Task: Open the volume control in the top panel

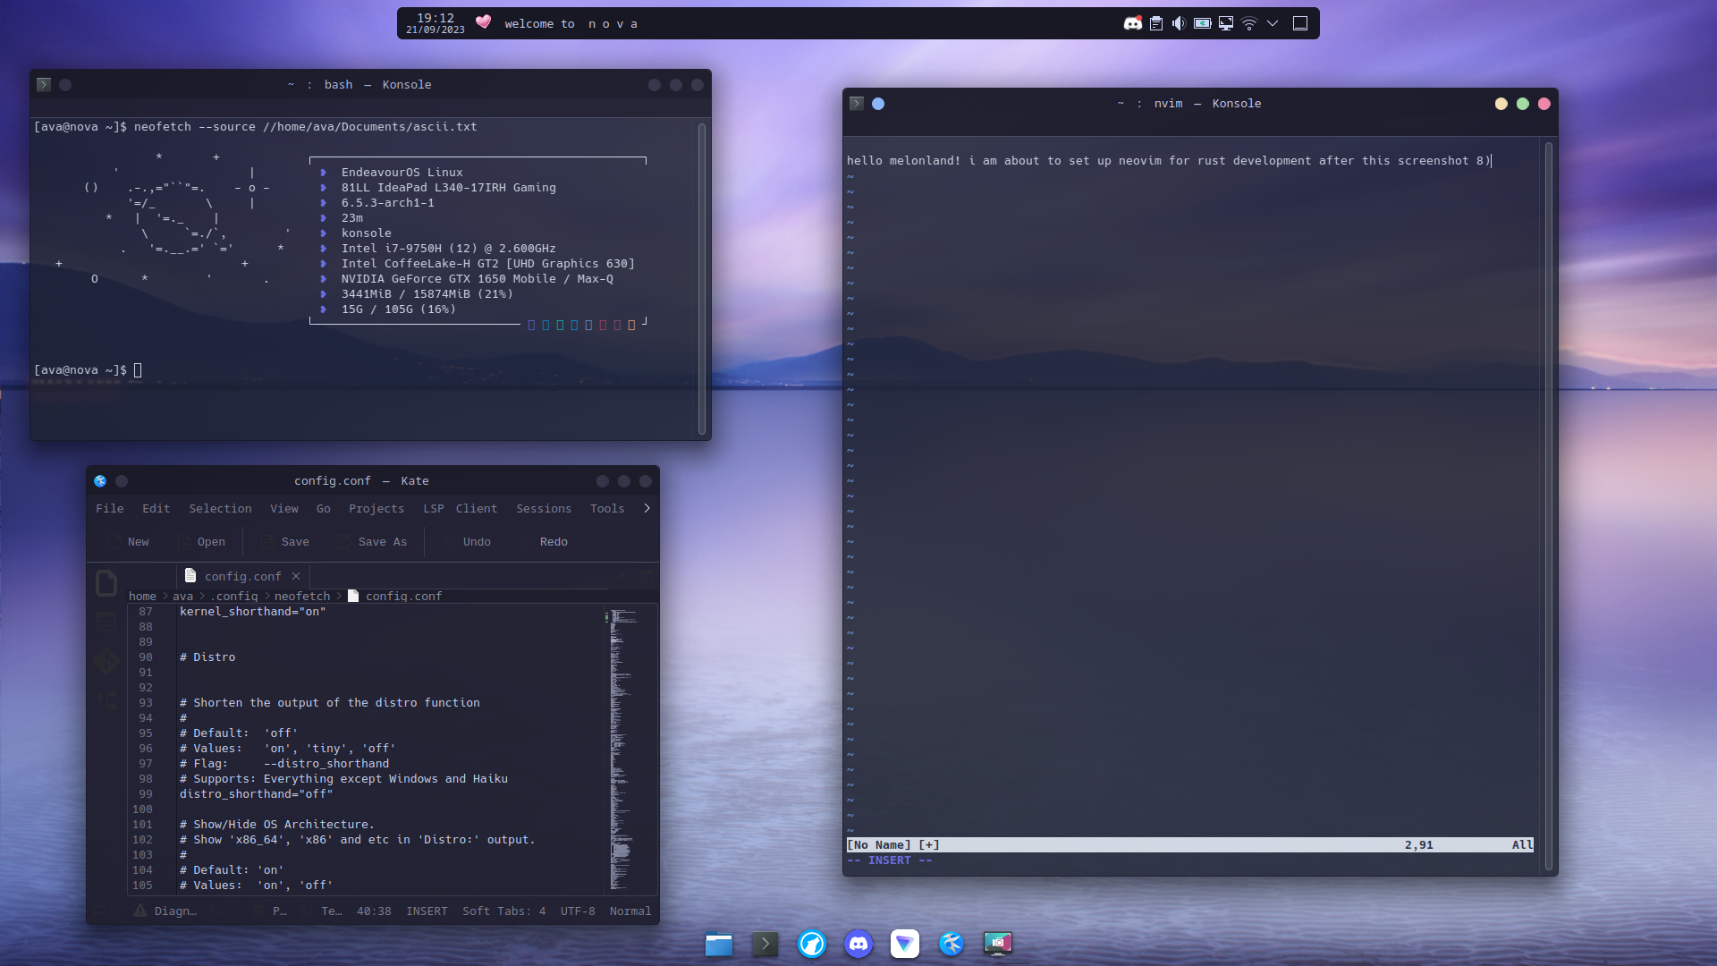Action: (x=1179, y=23)
